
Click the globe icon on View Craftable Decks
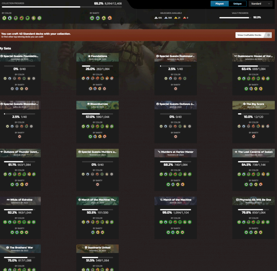269,35
